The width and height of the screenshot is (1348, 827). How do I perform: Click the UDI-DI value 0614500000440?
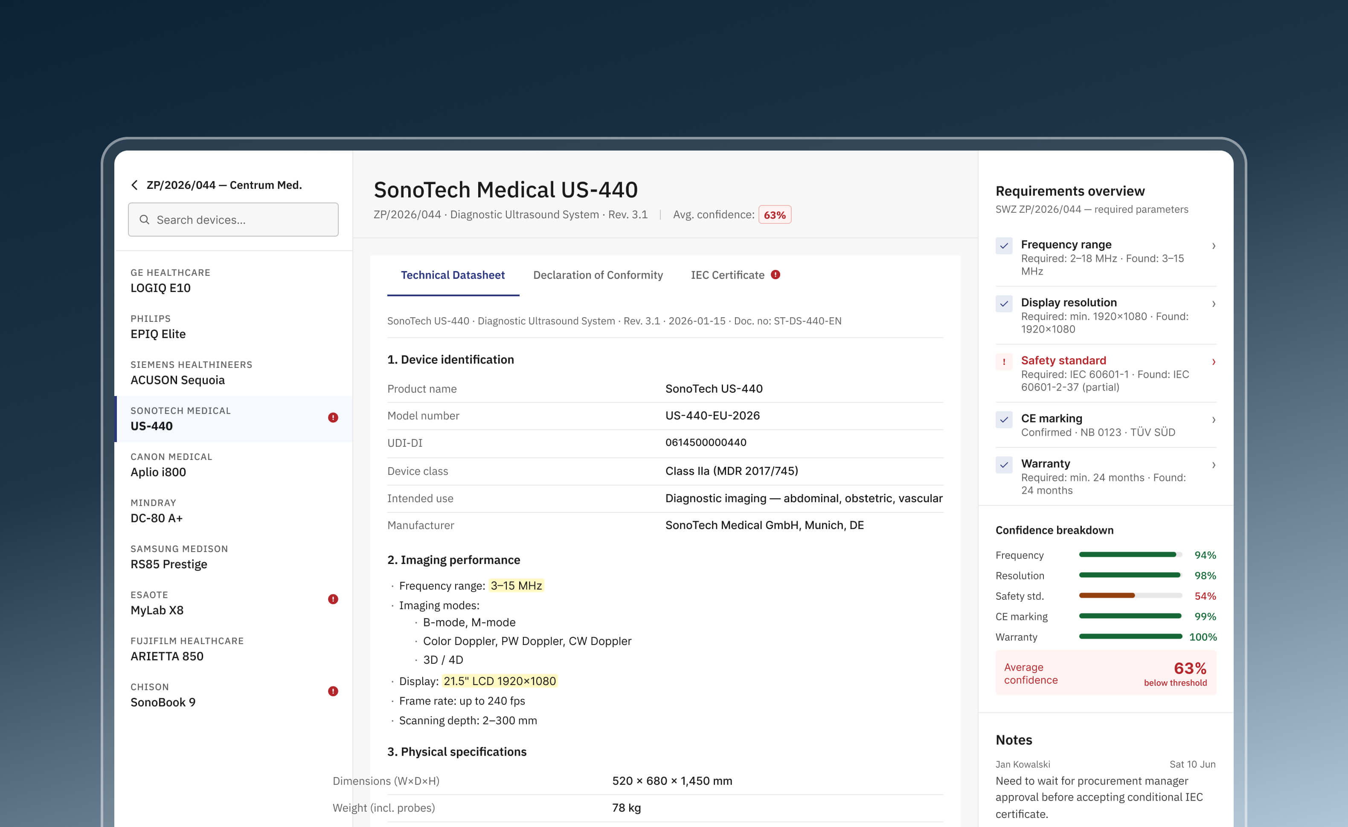(x=706, y=442)
